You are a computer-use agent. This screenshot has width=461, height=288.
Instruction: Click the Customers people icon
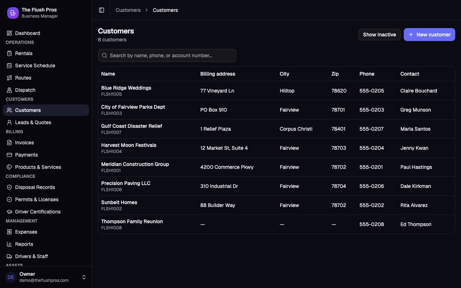click(9, 110)
